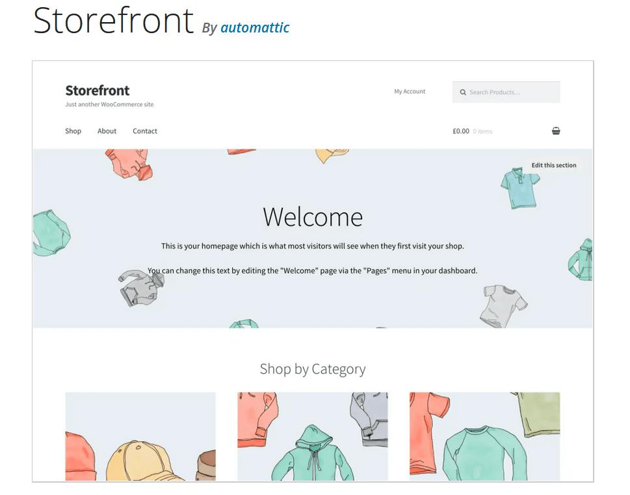Click the shopping basket icon

556,131
